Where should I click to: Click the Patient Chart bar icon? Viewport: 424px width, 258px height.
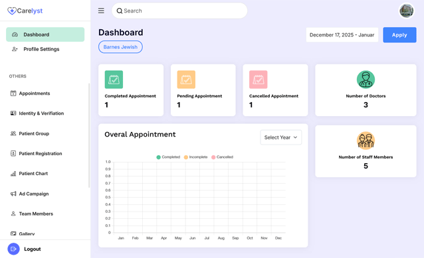(13, 174)
